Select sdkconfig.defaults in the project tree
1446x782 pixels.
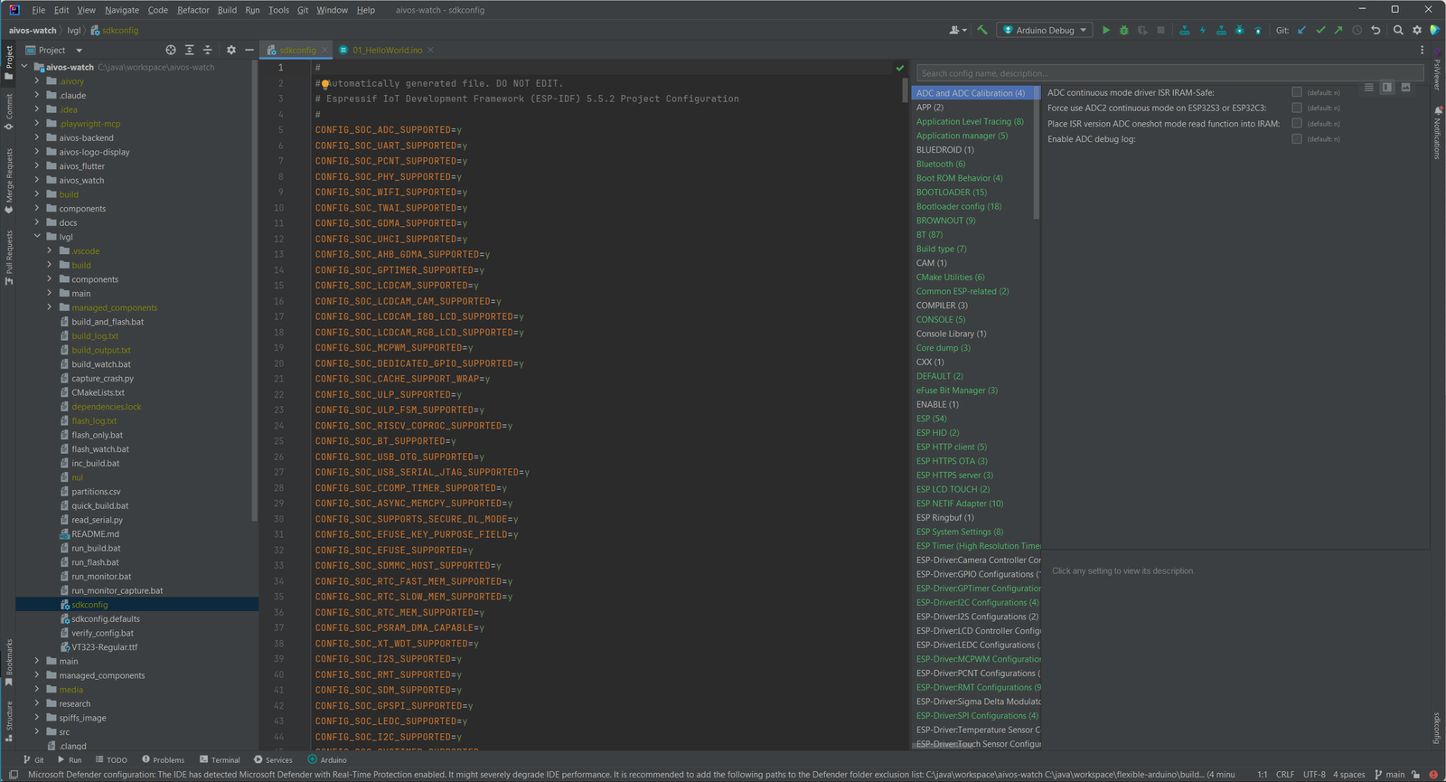pos(106,618)
